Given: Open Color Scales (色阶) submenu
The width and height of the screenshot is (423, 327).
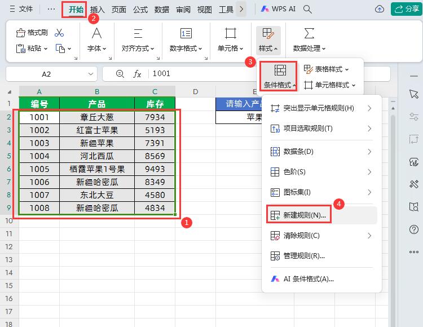Looking at the screenshot, I should coord(321,172).
